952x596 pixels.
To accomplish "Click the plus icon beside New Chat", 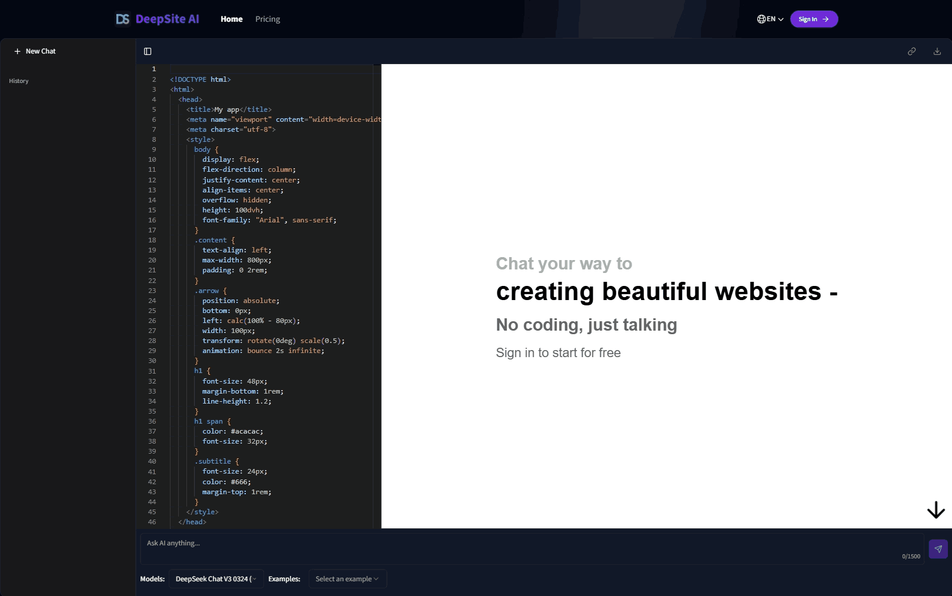I will [x=17, y=51].
